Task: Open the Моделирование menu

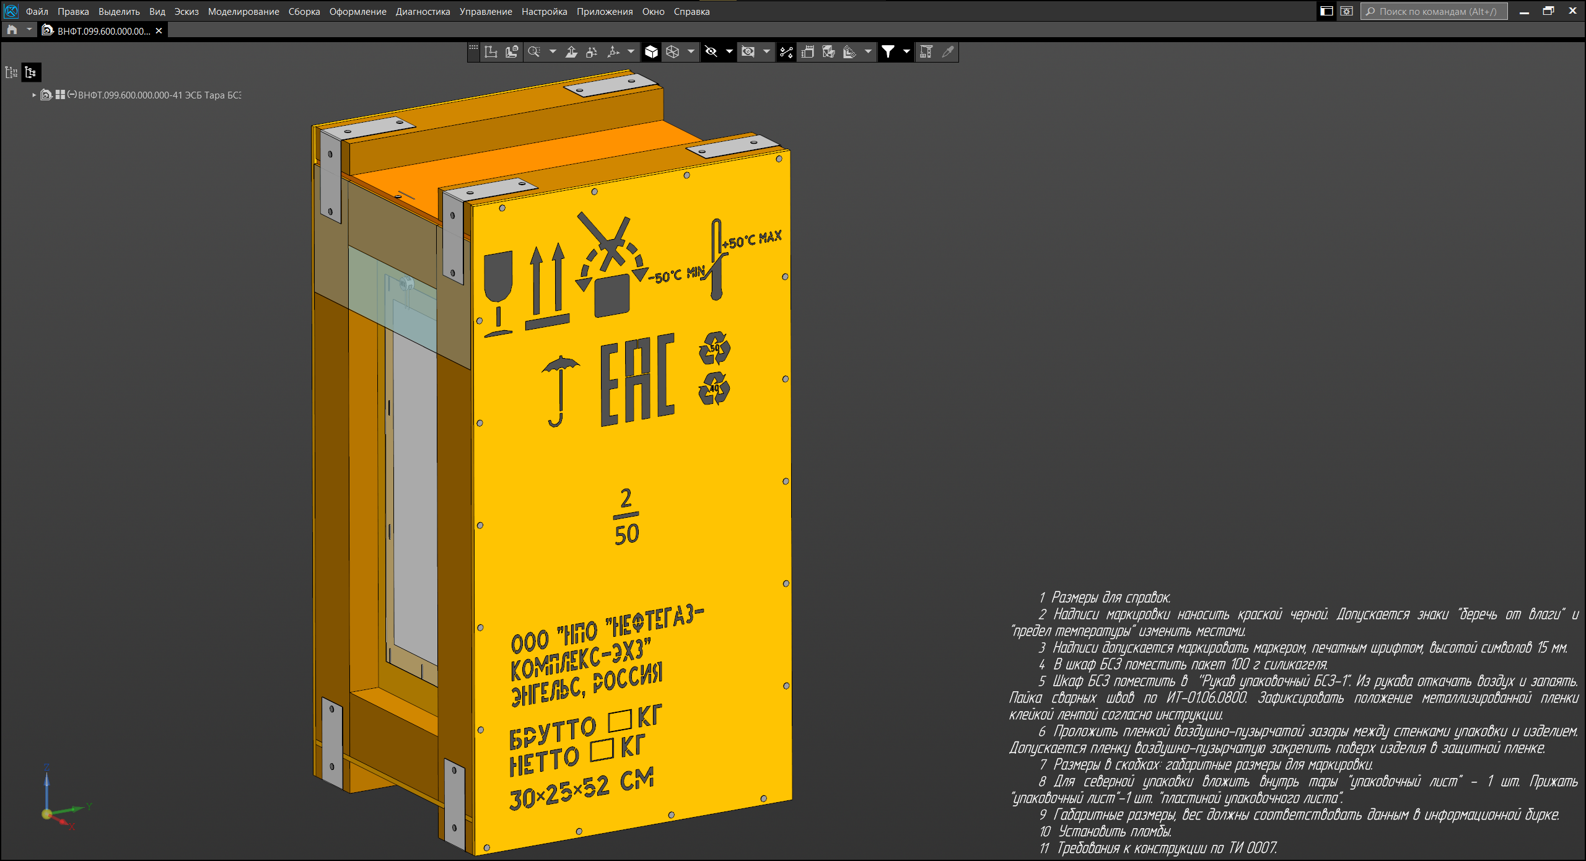Action: click(x=243, y=11)
